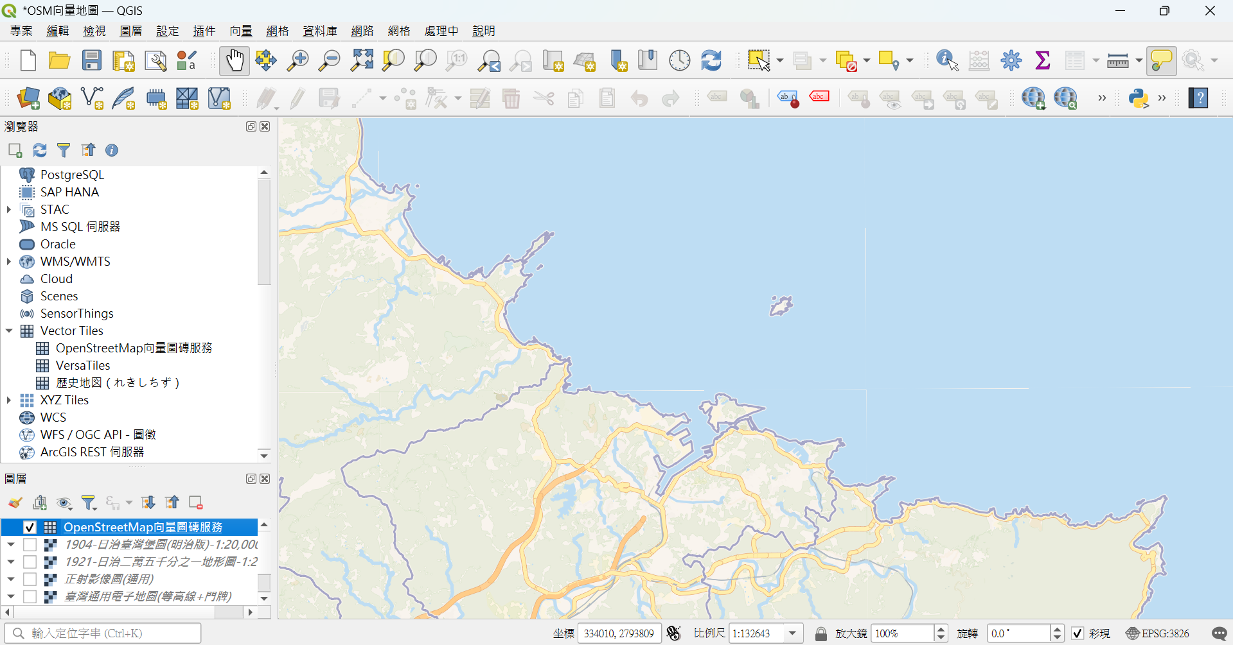Select the Zoom In magnifier tool
Viewport: 1233px width, 645px height.
(297, 61)
